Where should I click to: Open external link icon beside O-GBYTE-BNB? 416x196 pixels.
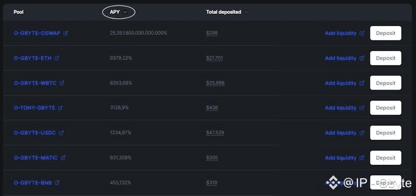coord(57,183)
